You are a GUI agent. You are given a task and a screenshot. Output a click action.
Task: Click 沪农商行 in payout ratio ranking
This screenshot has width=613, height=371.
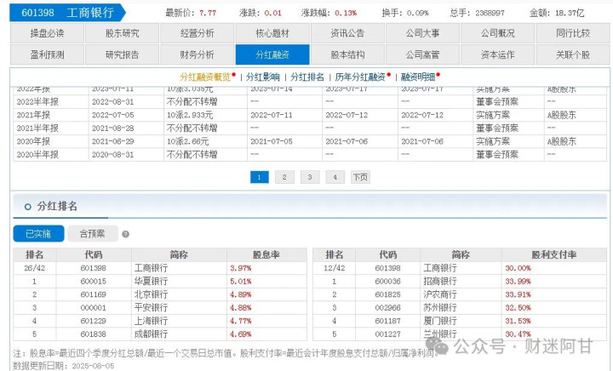pyautogui.click(x=440, y=294)
